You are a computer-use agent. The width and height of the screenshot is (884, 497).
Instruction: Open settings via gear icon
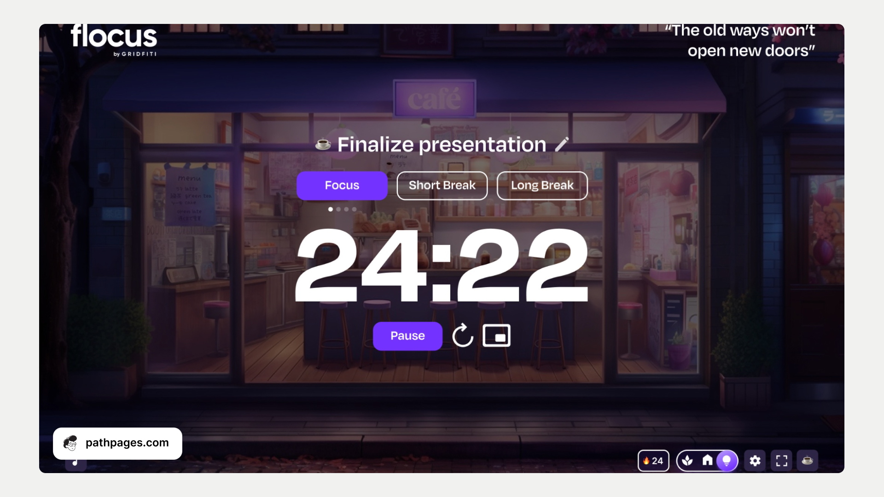coord(755,461)
